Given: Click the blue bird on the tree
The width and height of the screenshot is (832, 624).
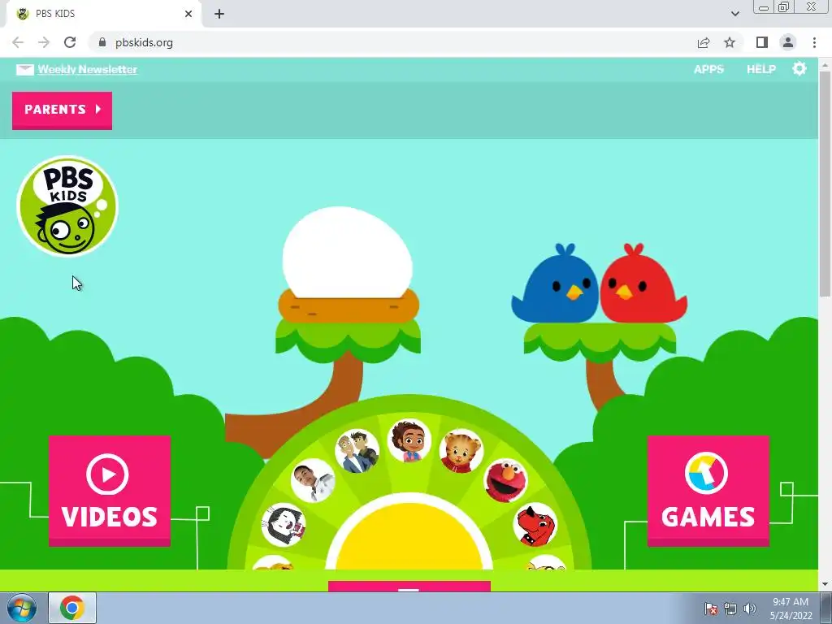Looking at the screenshot, I should tap(555, 284).
